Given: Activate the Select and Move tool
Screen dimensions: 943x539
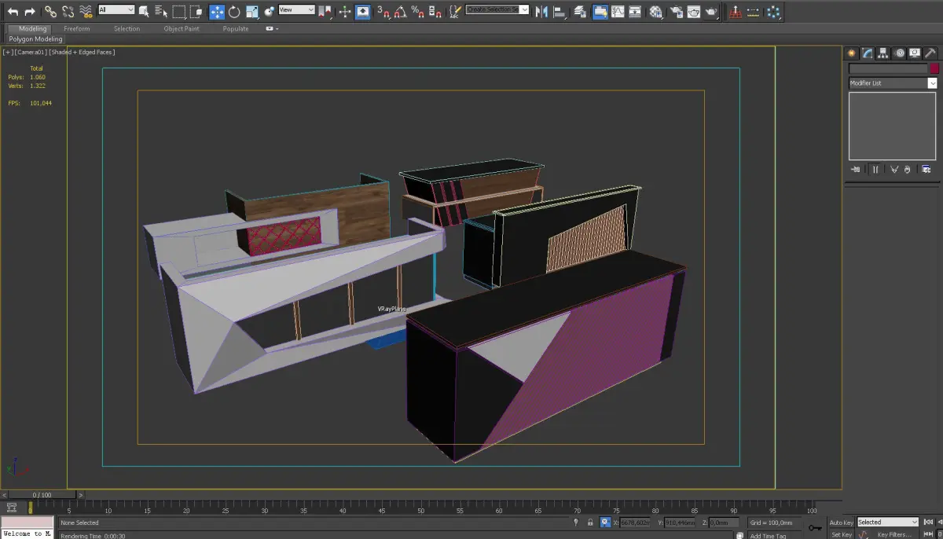Looking at the screenshot, I should click(216, 11).
